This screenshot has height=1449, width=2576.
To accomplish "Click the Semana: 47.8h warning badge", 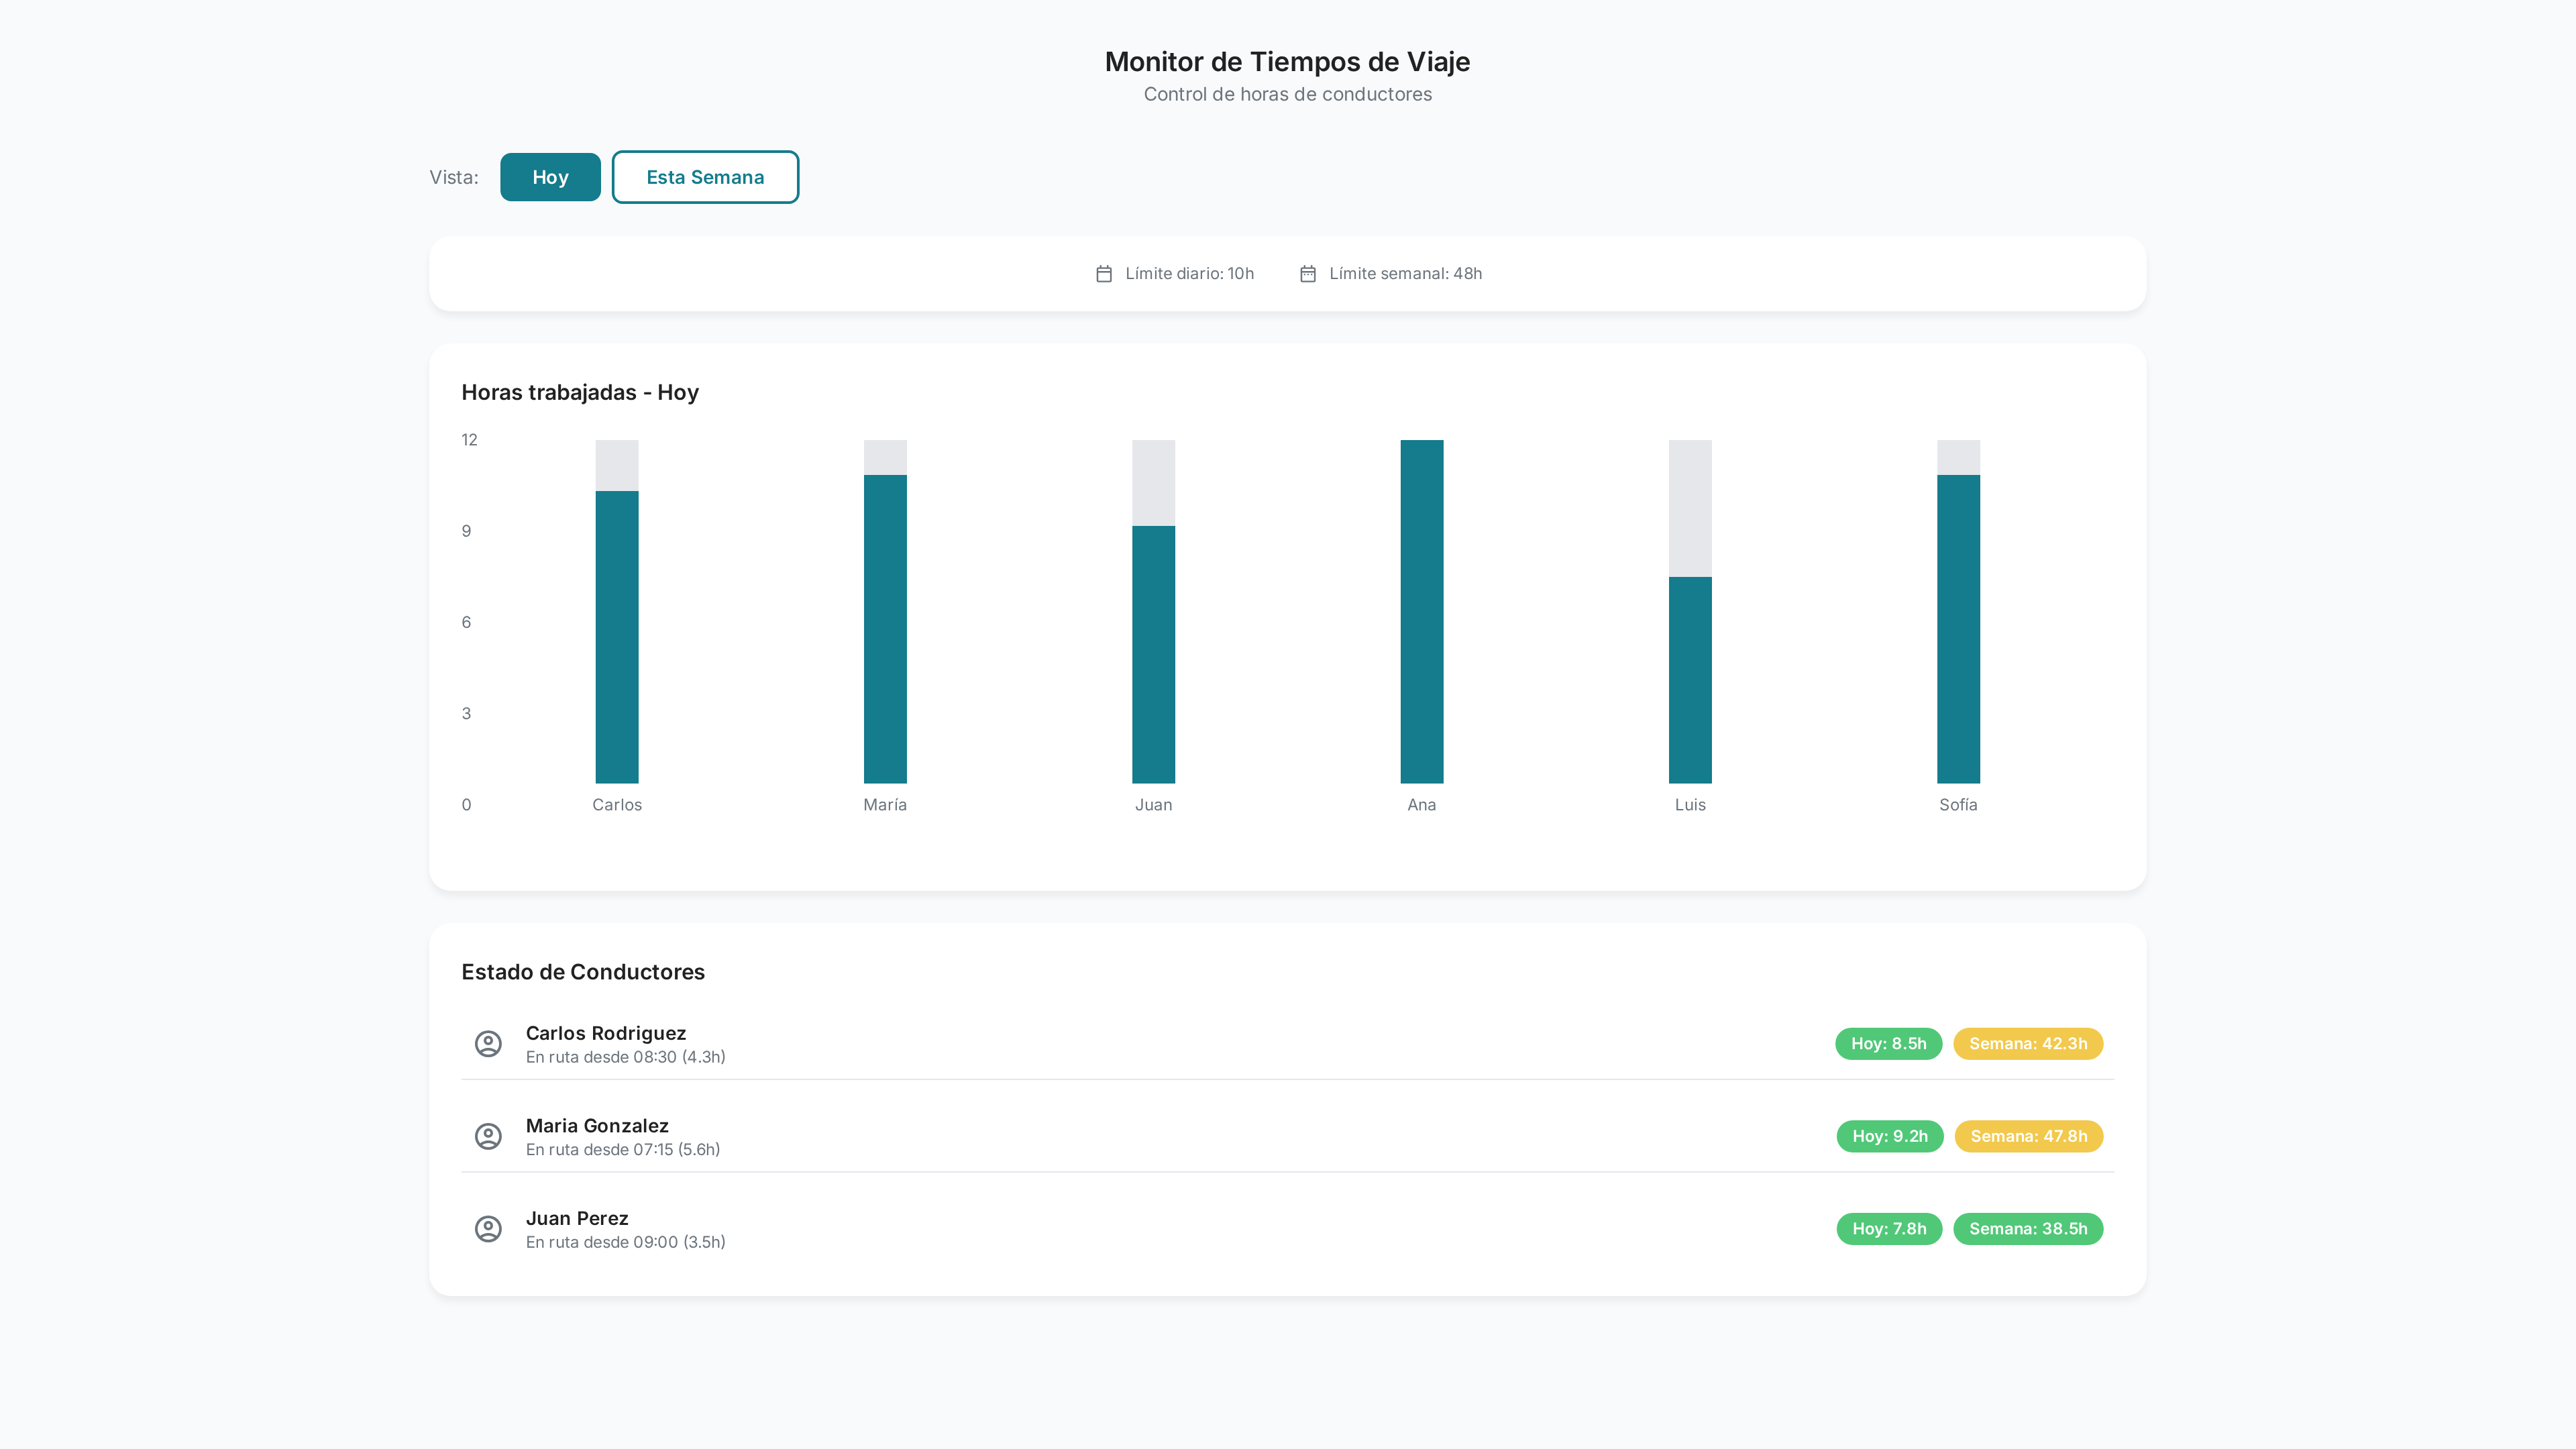I will (x=2028, y=1136).
